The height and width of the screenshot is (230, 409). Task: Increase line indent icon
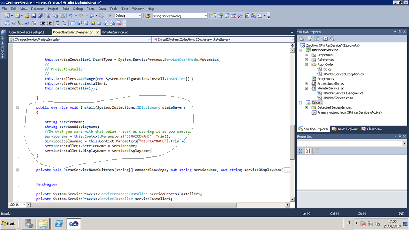pyautogui.click(x=49, y=23)
